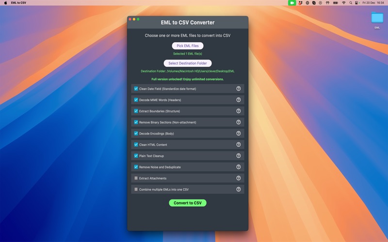Screen dimensions: 388x242
Task: Open help for Remove Noise and Deduplicate
Action: (238, 167)
